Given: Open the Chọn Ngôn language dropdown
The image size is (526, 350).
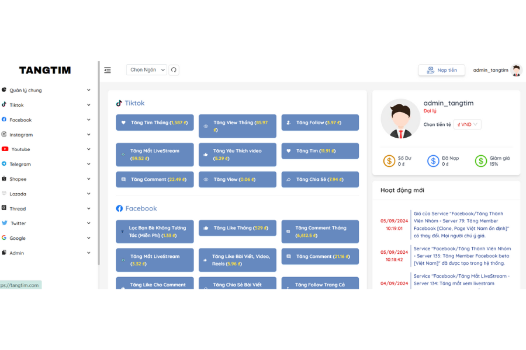Looking at the screenshot, I should click(147, 70).
